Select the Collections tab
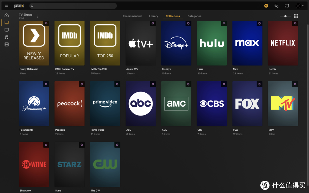309x193 pixels. (173, 16)
